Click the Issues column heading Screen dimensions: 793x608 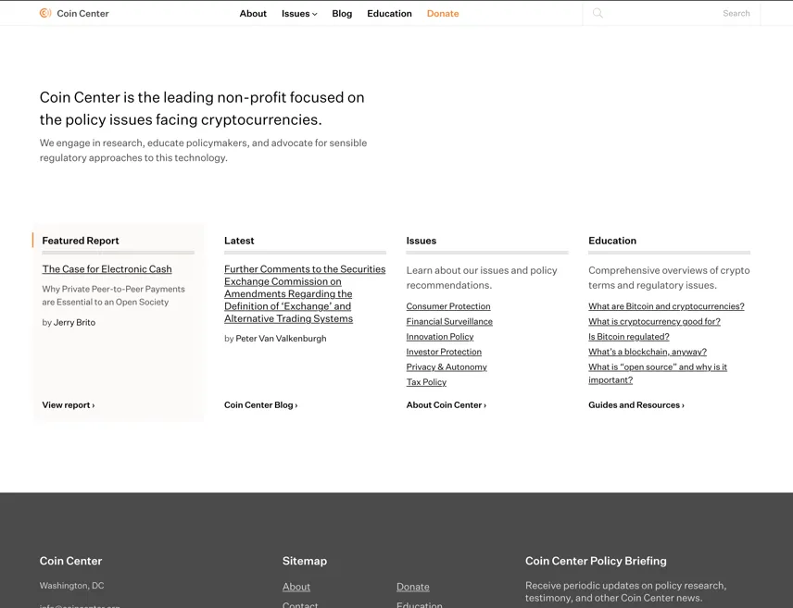pyautogui.click(x=422, y=241)
